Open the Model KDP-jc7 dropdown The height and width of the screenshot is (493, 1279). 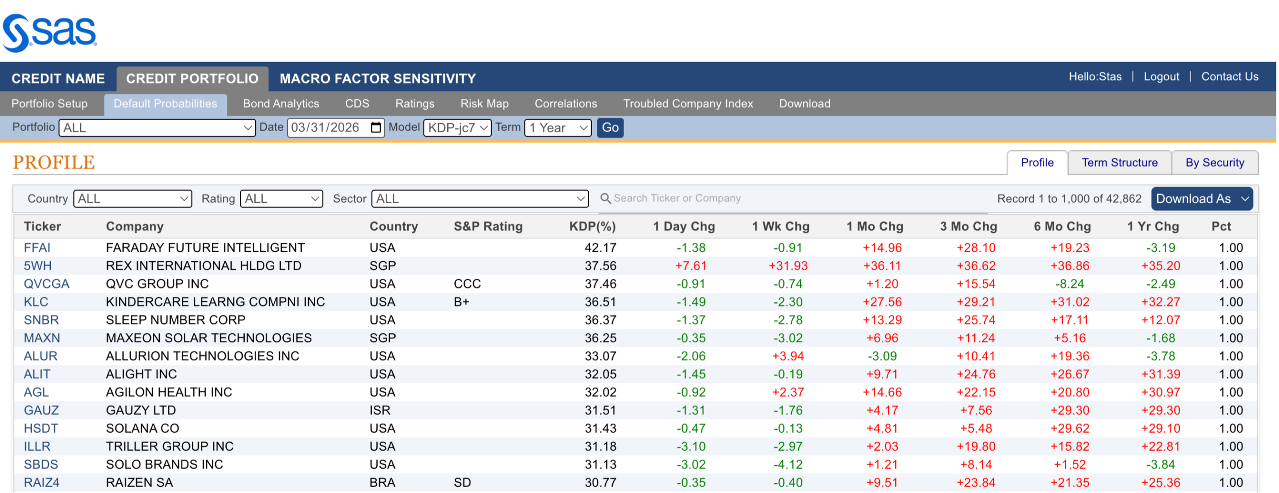coord(457,128)
